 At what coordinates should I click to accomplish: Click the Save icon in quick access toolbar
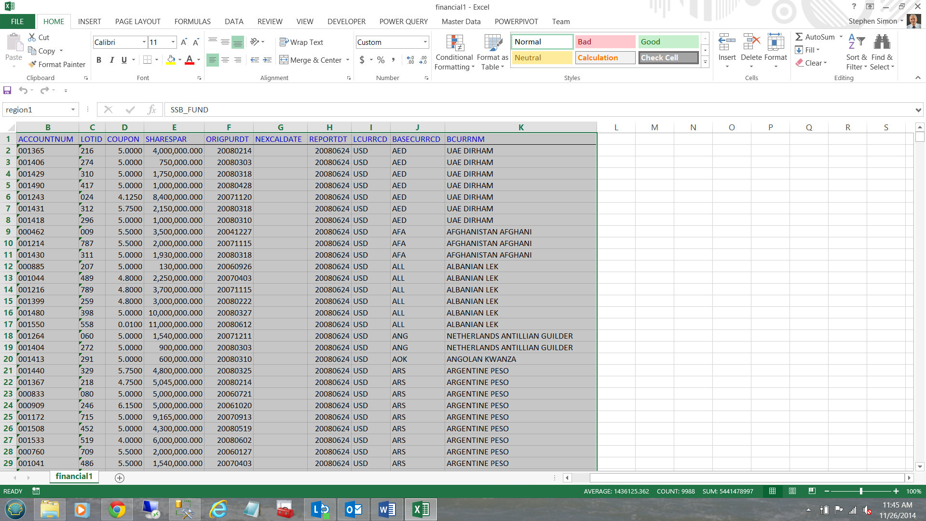(7, 90)
